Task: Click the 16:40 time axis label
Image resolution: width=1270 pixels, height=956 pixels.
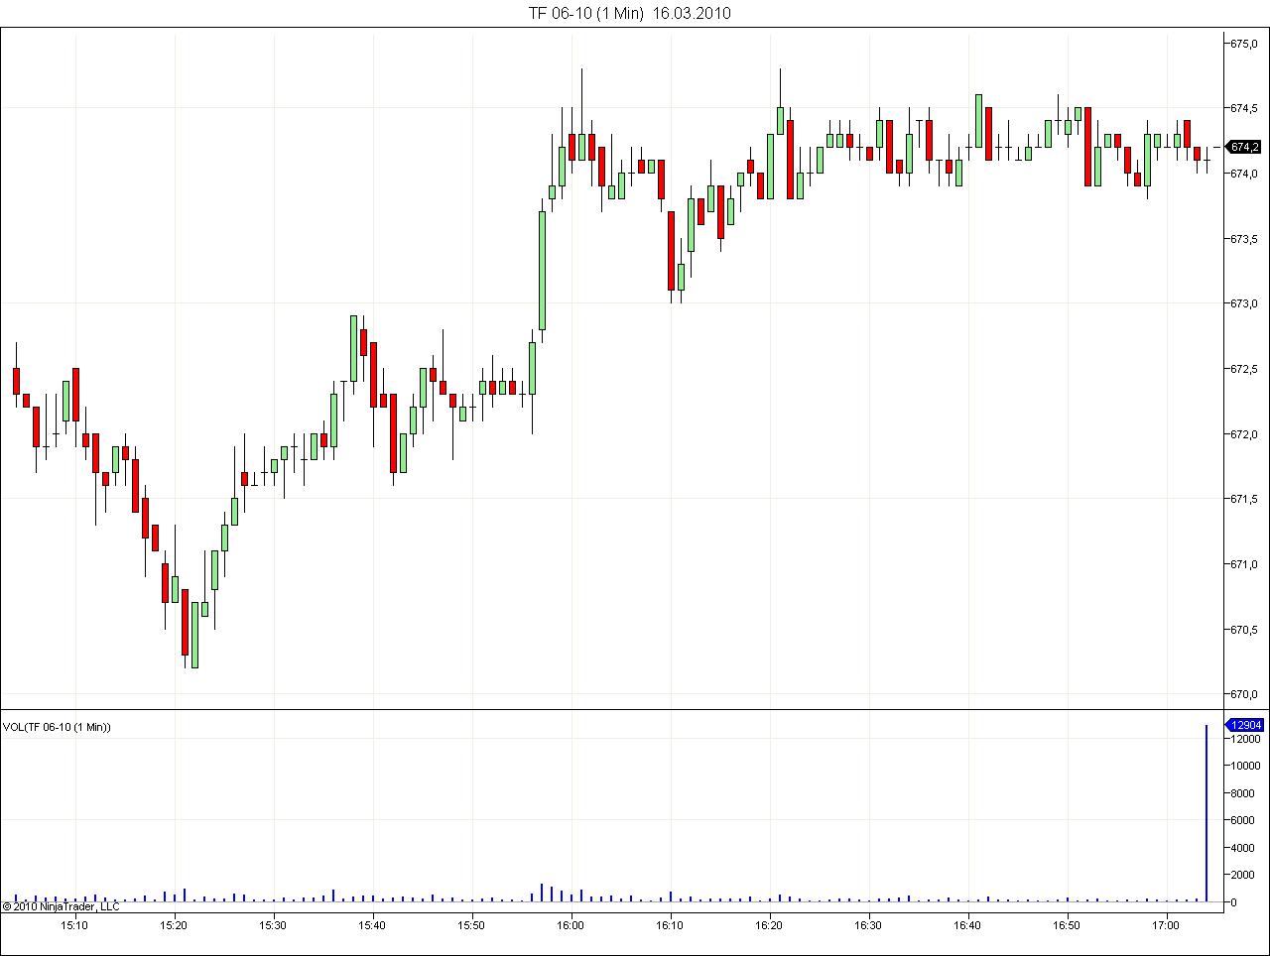Action: pos(967,925)
